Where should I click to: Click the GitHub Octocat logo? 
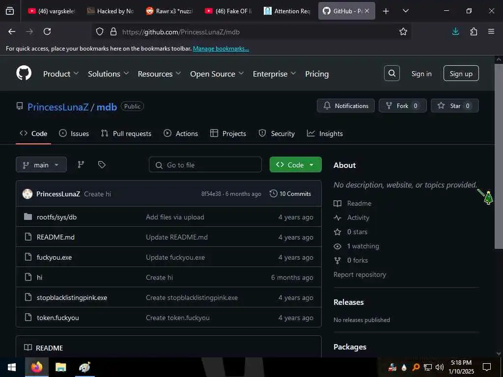pyautogui.click(x=24, y=73)
